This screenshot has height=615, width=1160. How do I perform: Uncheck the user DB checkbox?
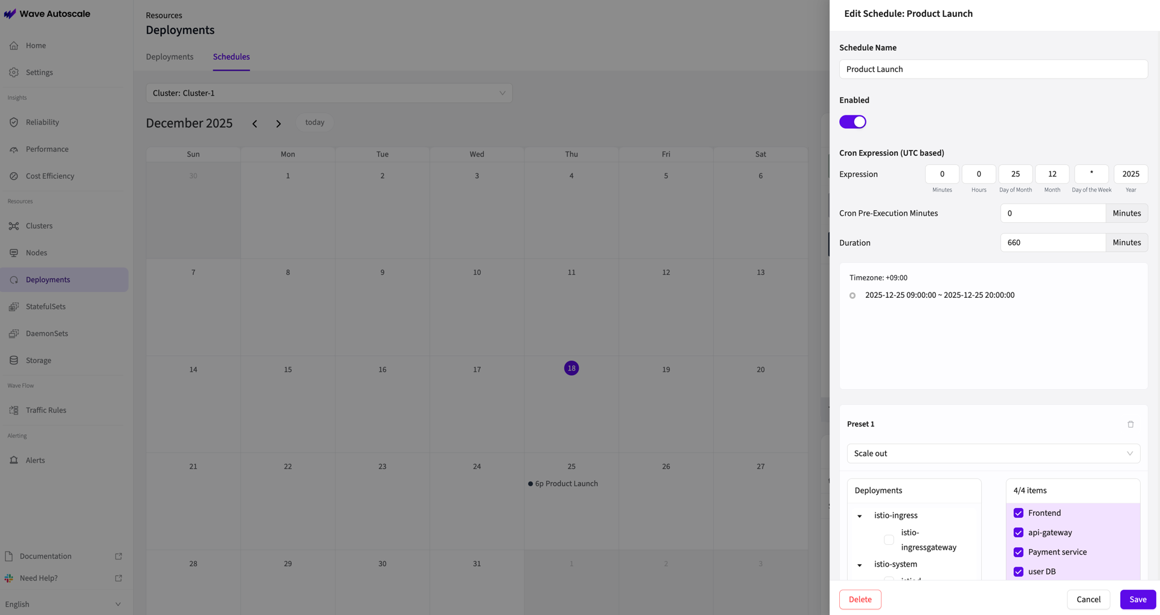tap(1018, 572)
